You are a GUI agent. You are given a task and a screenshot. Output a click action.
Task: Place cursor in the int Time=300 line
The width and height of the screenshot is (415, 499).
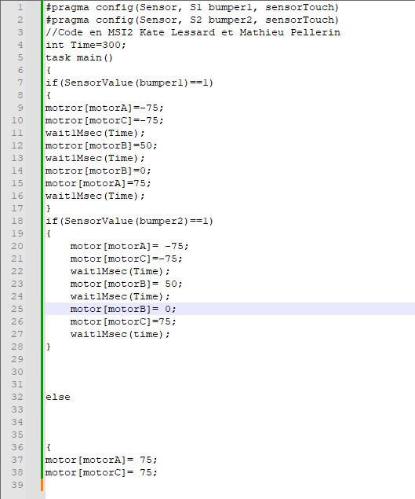click(x=86, y=45)
